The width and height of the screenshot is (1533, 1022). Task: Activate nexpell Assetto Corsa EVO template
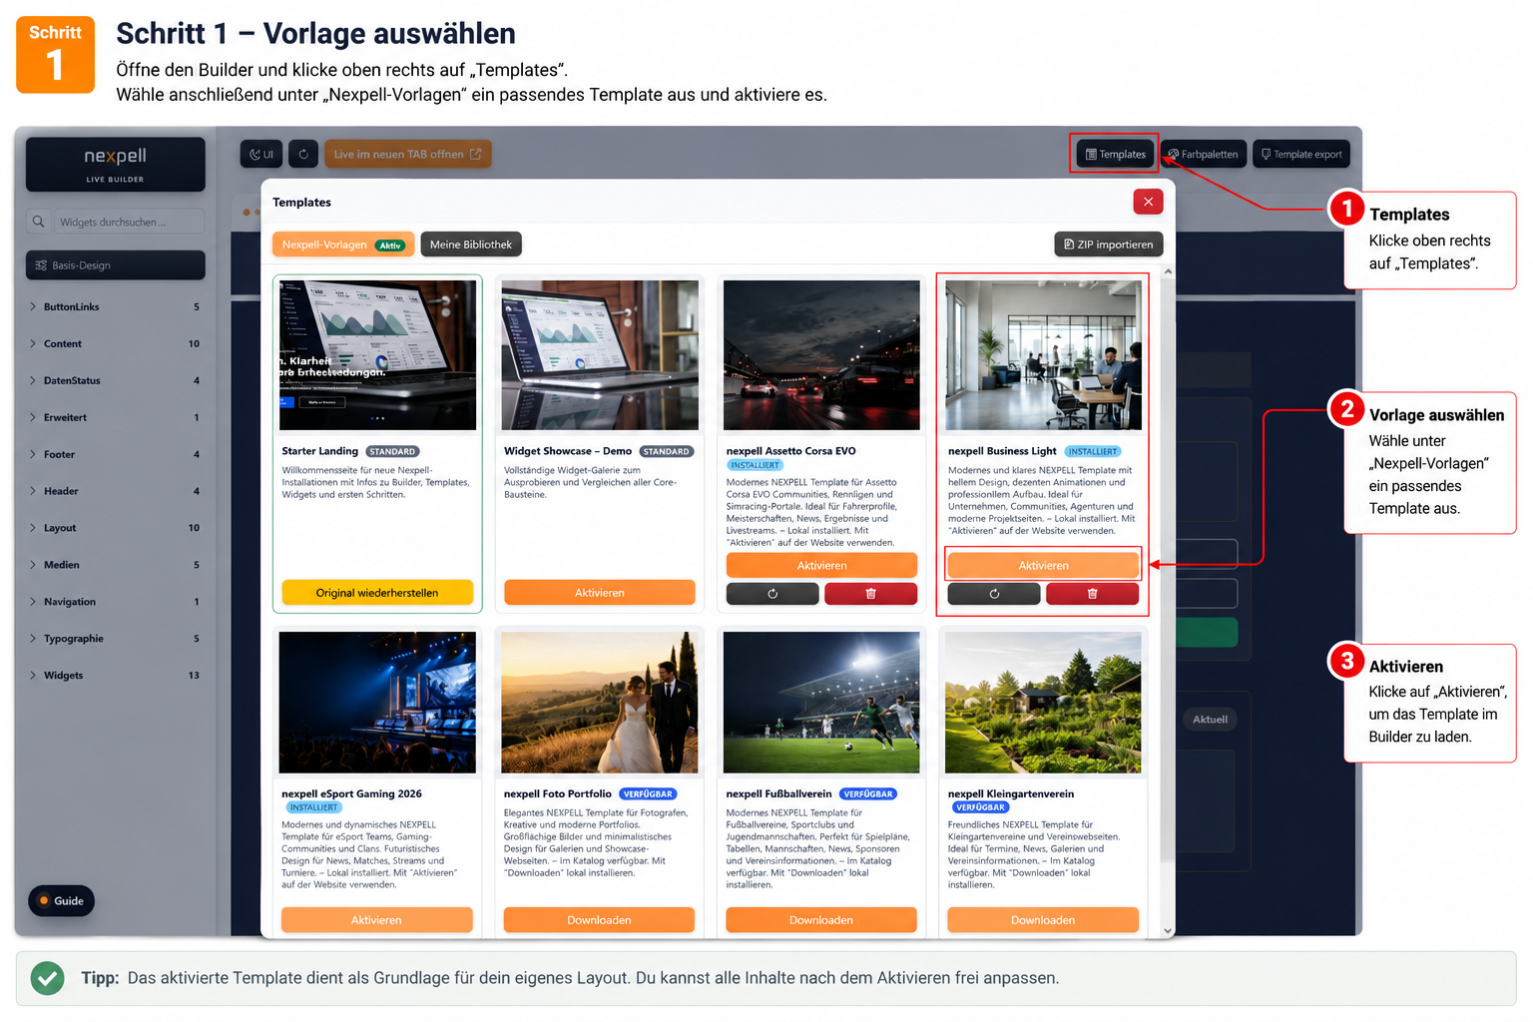pos(821,566)
